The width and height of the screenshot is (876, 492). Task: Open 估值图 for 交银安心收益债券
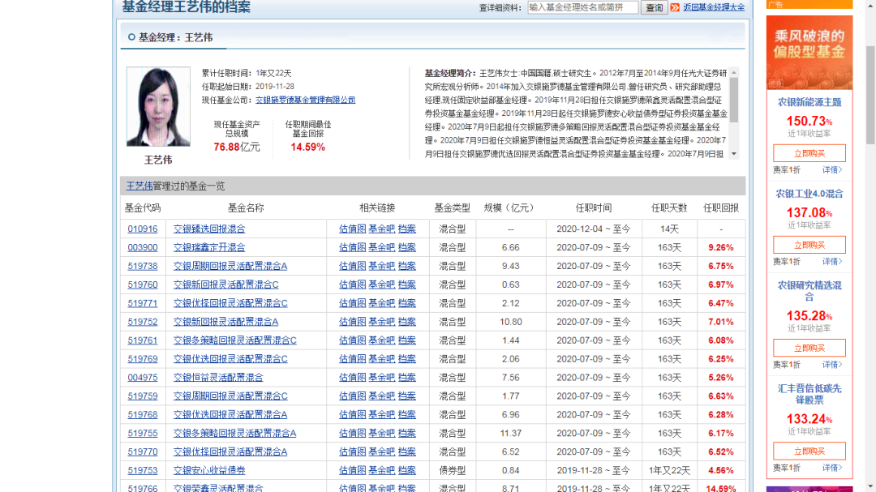coord(352,471)
